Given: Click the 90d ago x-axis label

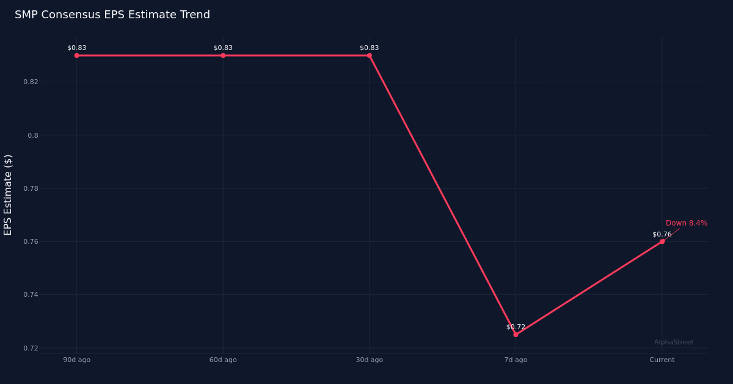Looking at the screenshot, I should [x=77, y=360].
